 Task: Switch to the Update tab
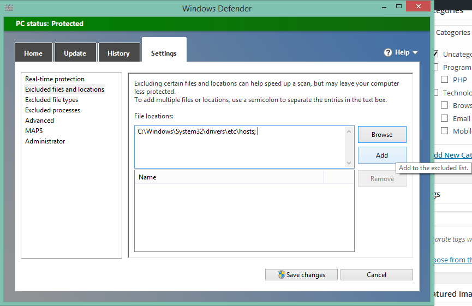[75, 53]
